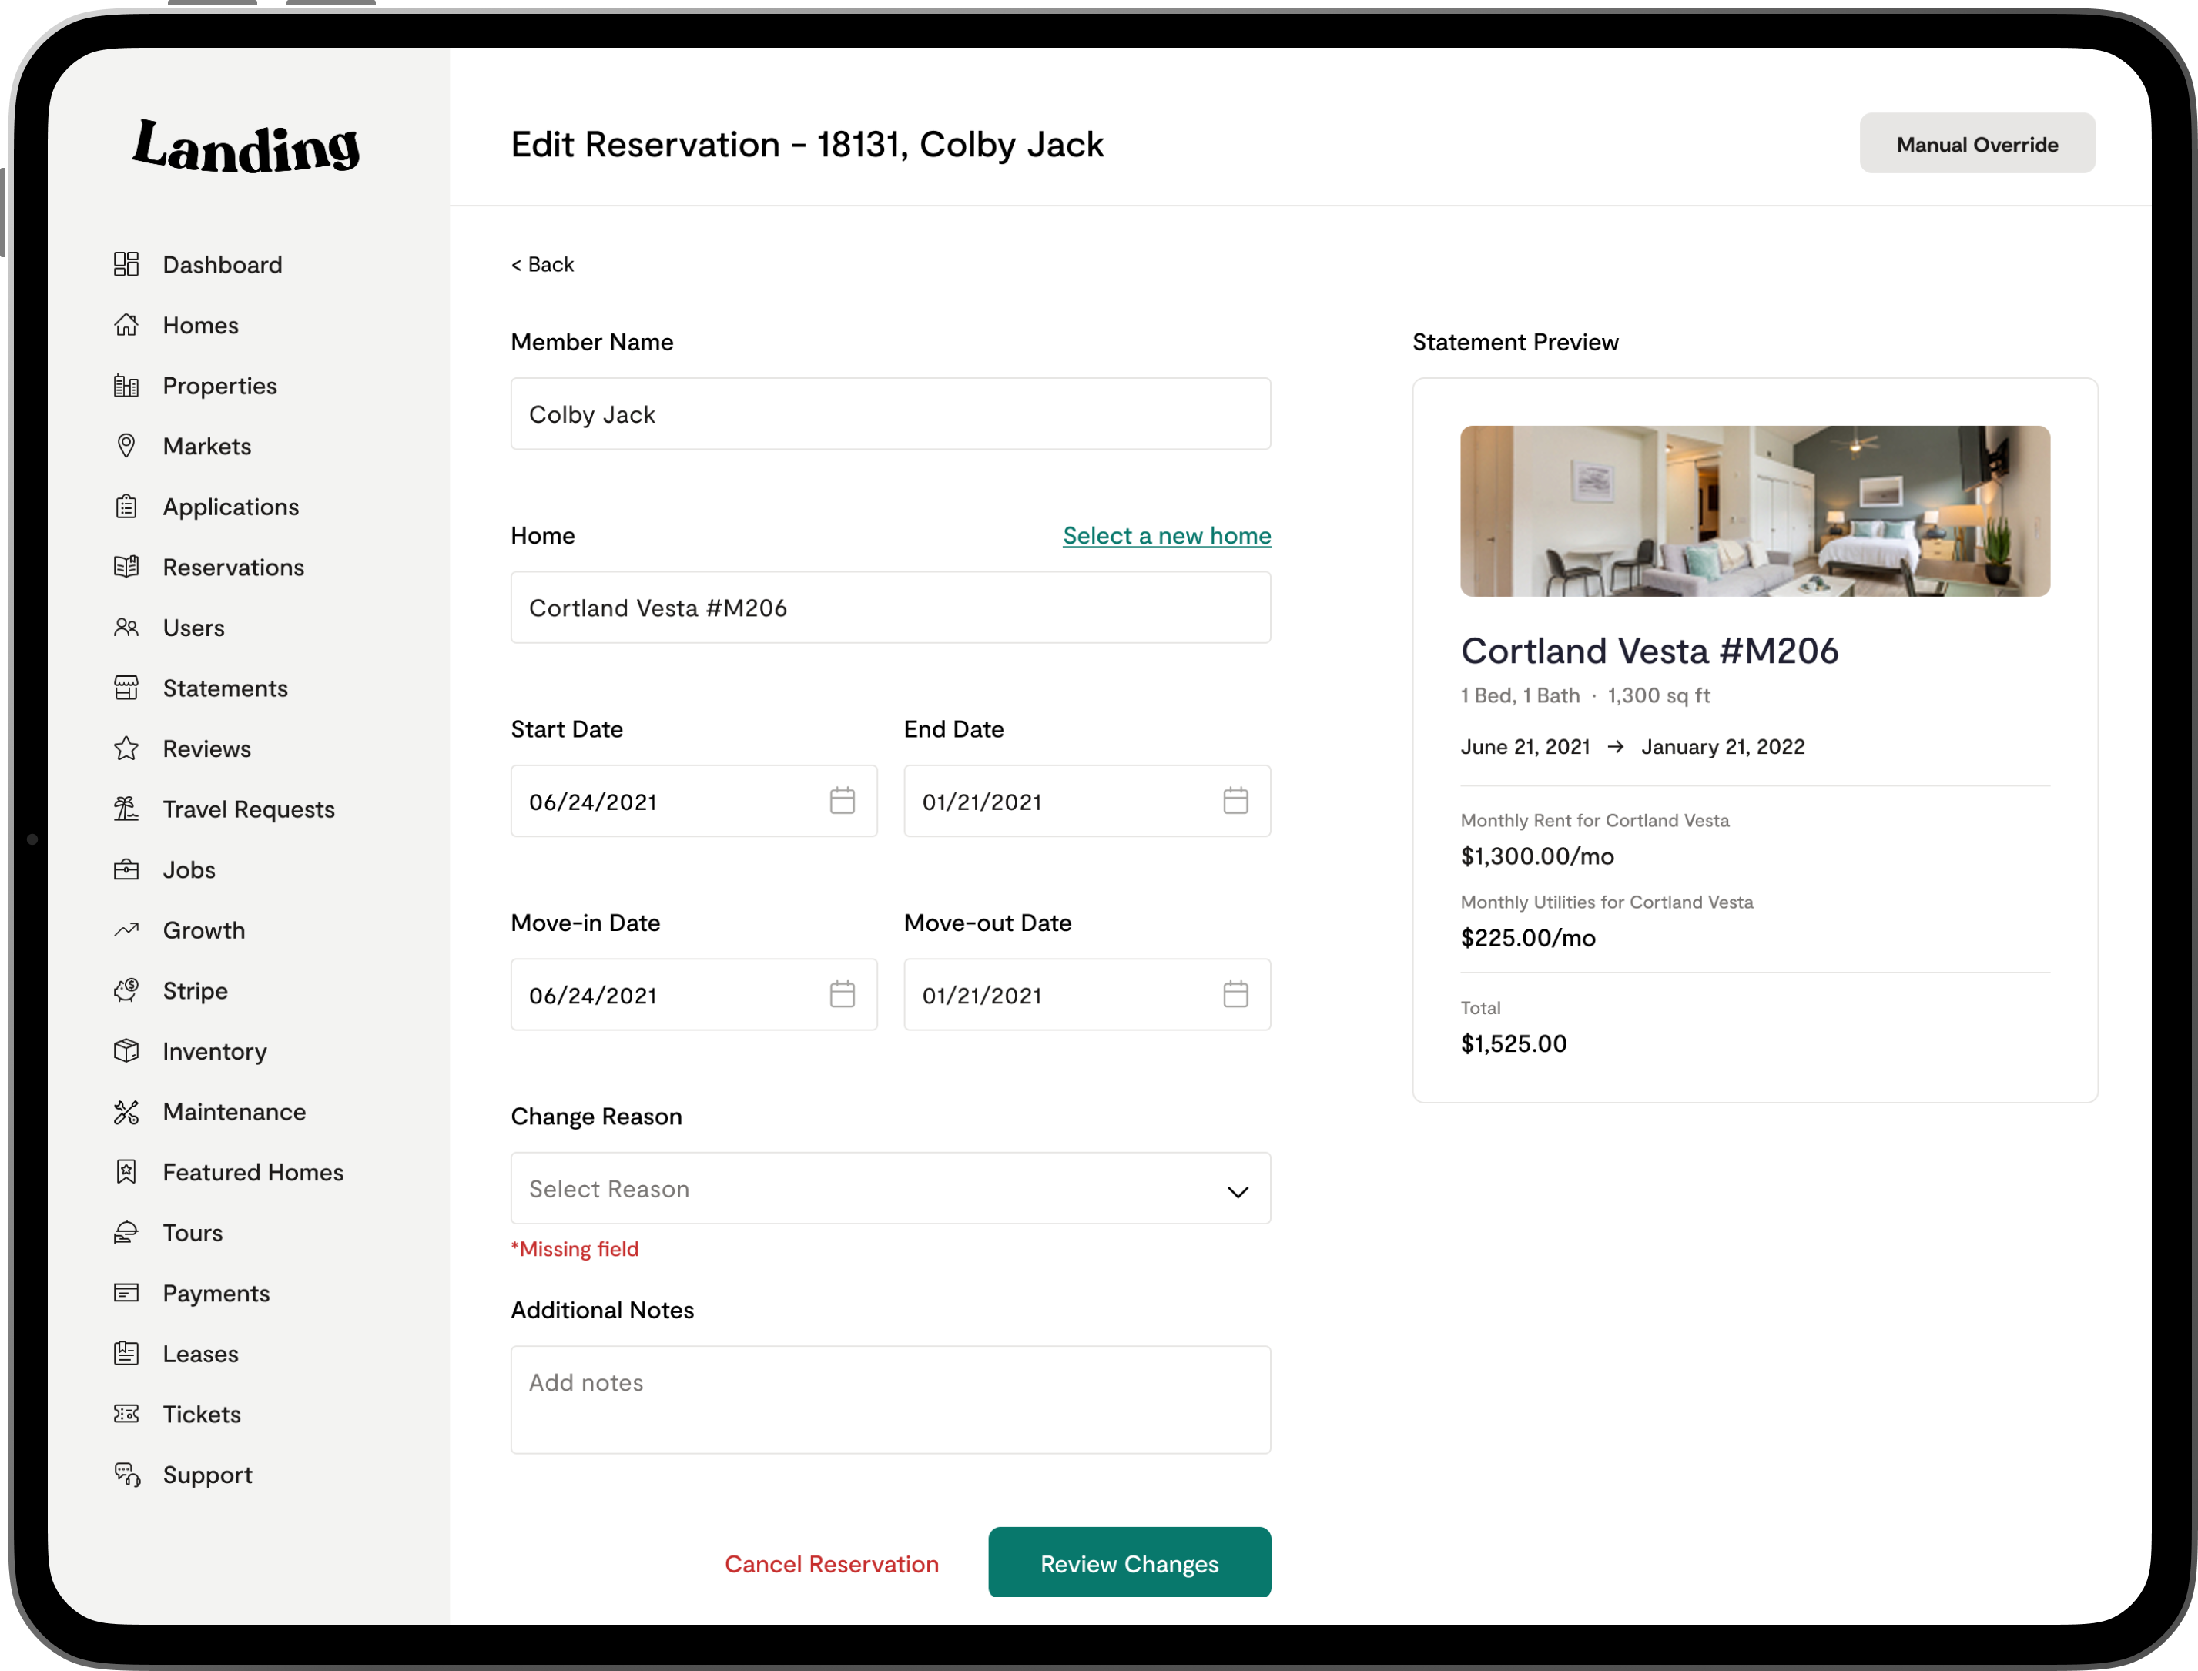Click the Reviews star icon

click(x=126, y=748)
